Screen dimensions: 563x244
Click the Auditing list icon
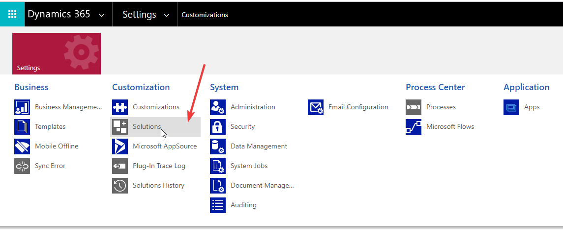click(x=218, y=205)
